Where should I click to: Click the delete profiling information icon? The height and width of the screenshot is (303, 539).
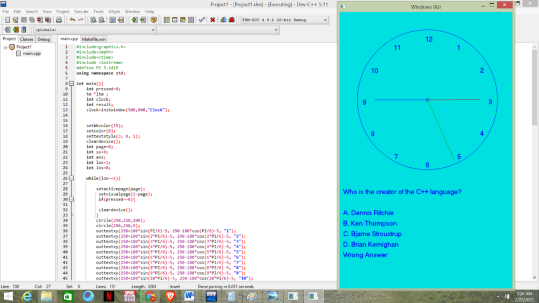(232, 20)
